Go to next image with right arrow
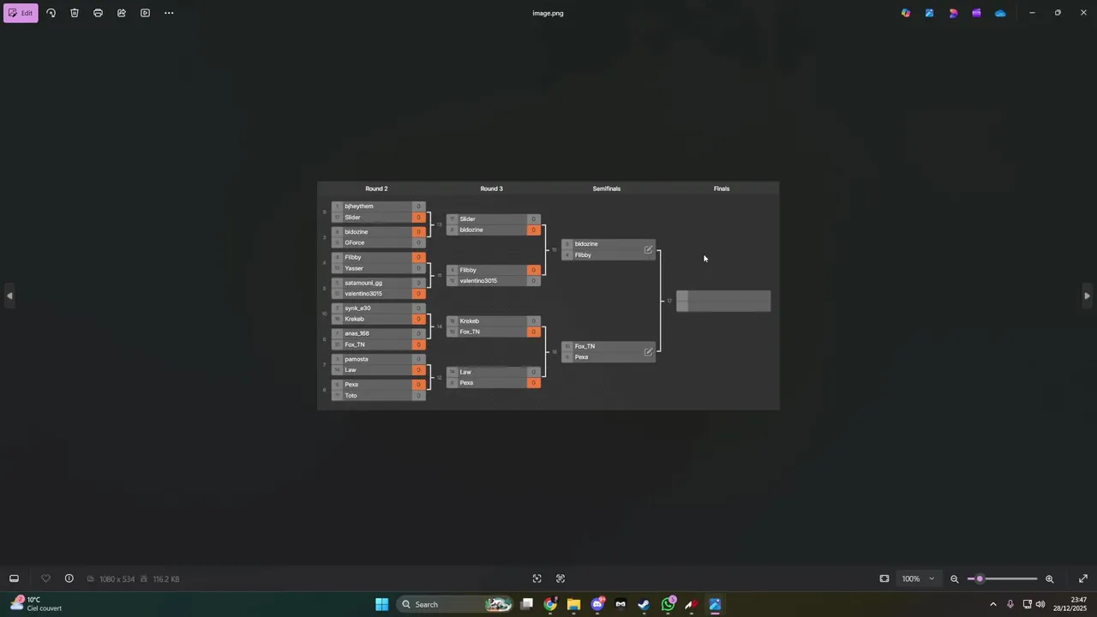Screen dimensions: 1097x617 click(1087, 296)
